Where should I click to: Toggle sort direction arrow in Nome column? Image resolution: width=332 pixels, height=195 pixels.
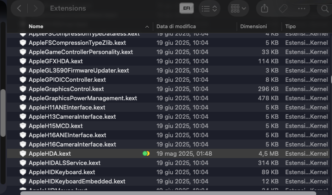pos(147,27)
